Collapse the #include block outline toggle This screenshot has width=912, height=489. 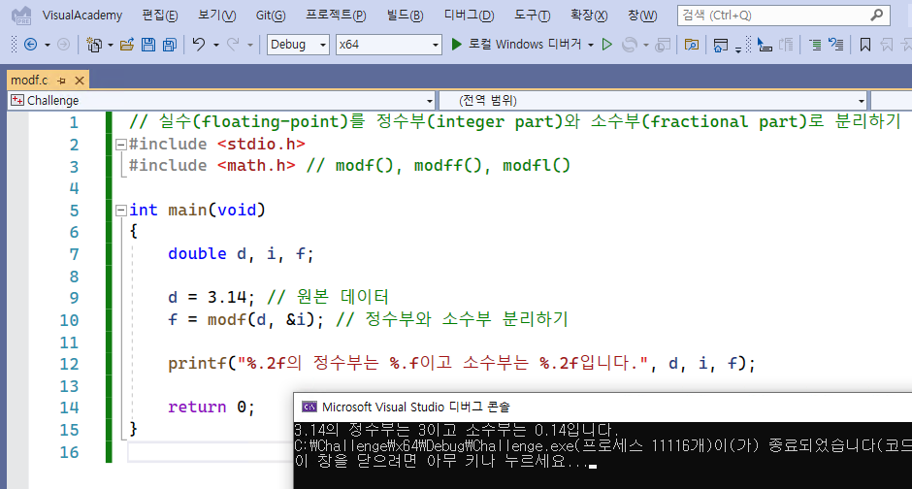[x=121, y=145]
